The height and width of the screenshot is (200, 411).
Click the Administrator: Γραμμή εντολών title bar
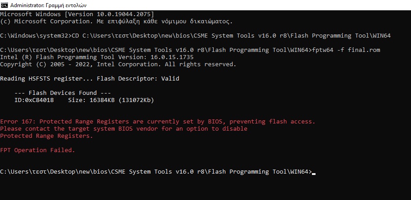click(205, 5)
